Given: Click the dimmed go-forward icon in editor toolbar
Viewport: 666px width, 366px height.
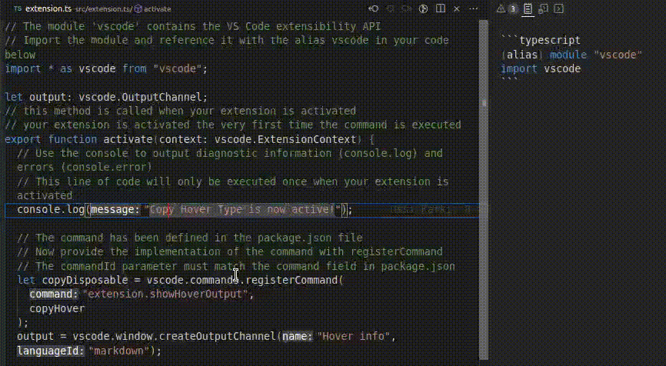Looking at the screenshot, I should tap(407, 8).
